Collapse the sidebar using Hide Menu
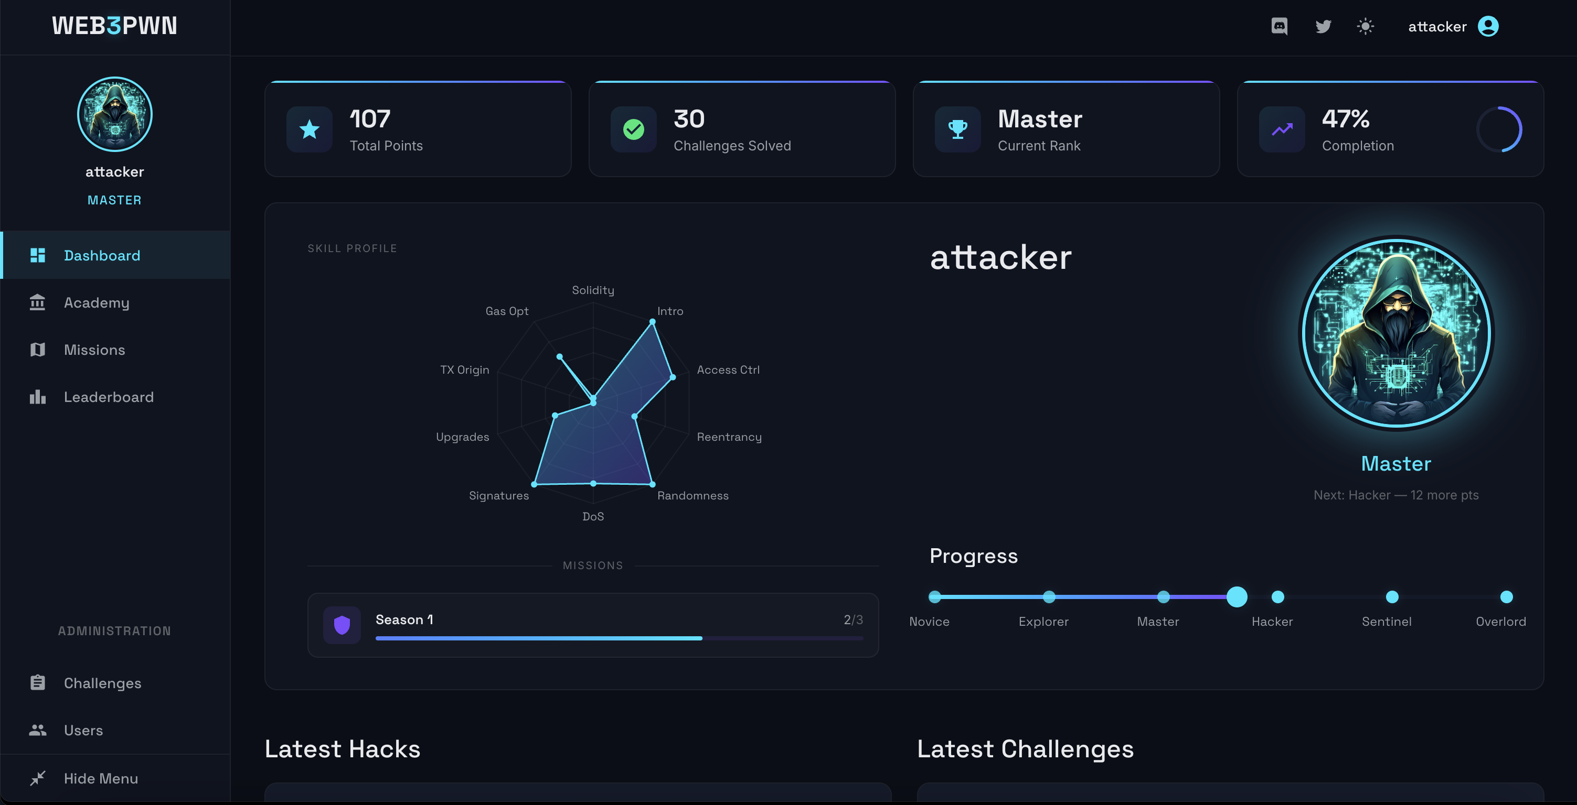The image size is (1577, 805). coord(100,778)
